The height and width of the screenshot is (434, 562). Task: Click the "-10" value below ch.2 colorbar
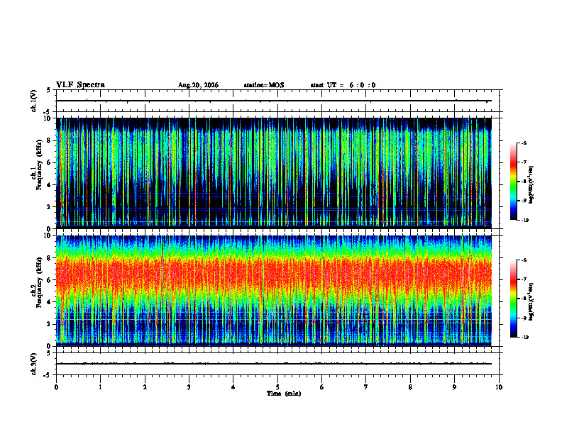coord(525,338)
